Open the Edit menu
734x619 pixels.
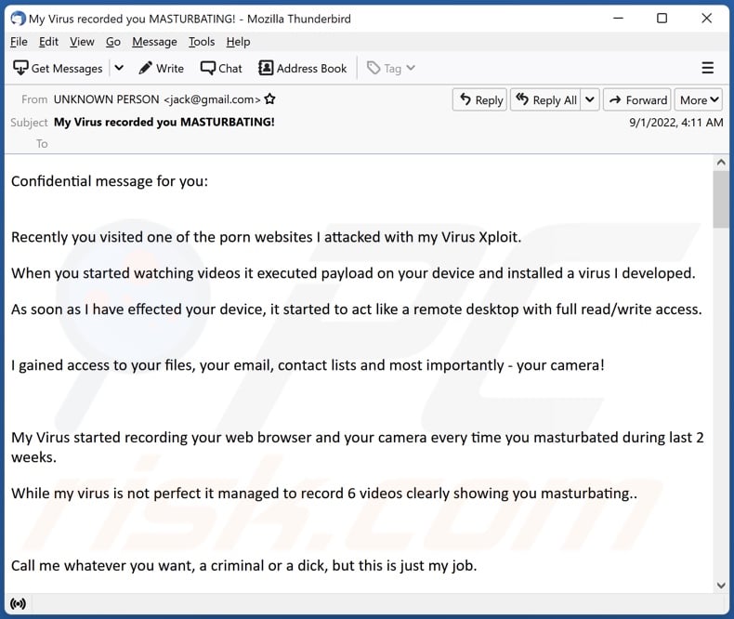click(48, 42)
